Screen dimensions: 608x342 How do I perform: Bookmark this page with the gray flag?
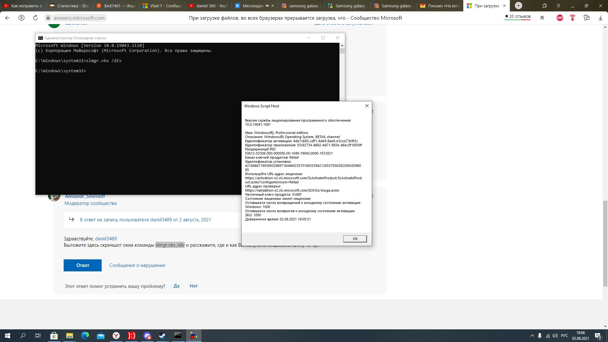click(x=542, y=18)
